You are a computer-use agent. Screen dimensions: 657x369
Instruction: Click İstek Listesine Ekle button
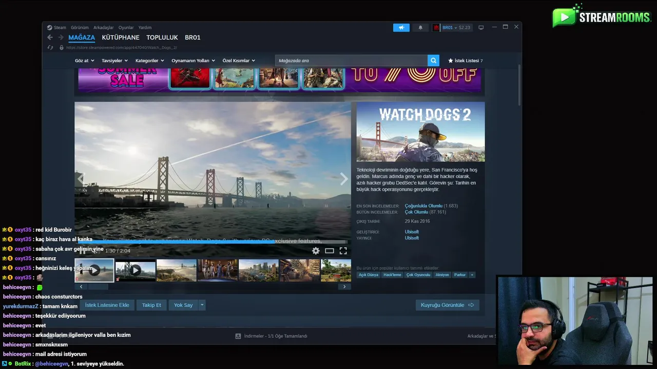pyautogui.click(x=107, y=305)
